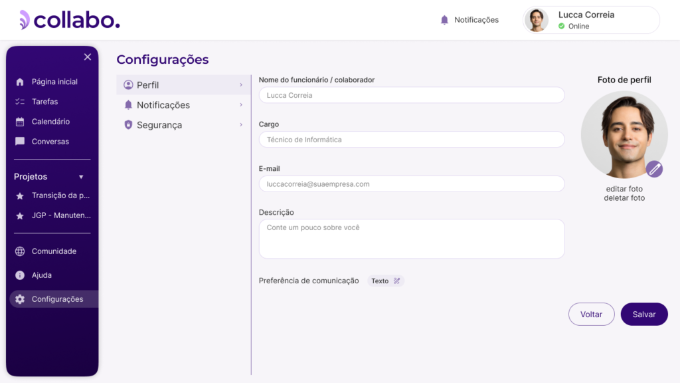Image resolution: width=680 pixels, height=383 pixels.
Task: Open Tarefas via the checklist icon
Action: pyautogui.click(x=19, y=102)
